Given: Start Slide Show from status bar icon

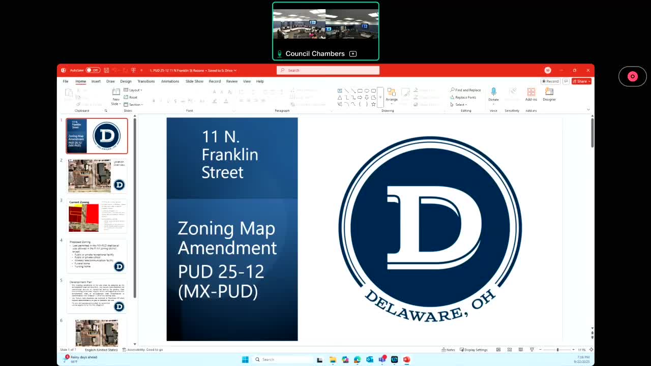Looking at the screenshot, I should 532,350.
